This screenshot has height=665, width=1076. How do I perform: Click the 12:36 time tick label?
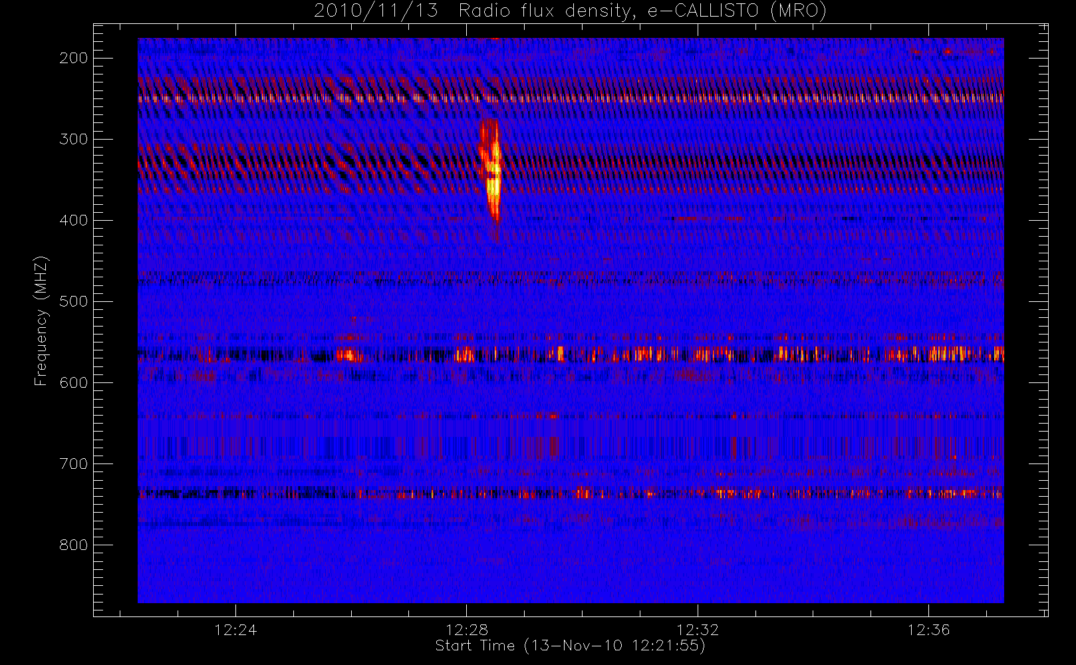(928, 630)
